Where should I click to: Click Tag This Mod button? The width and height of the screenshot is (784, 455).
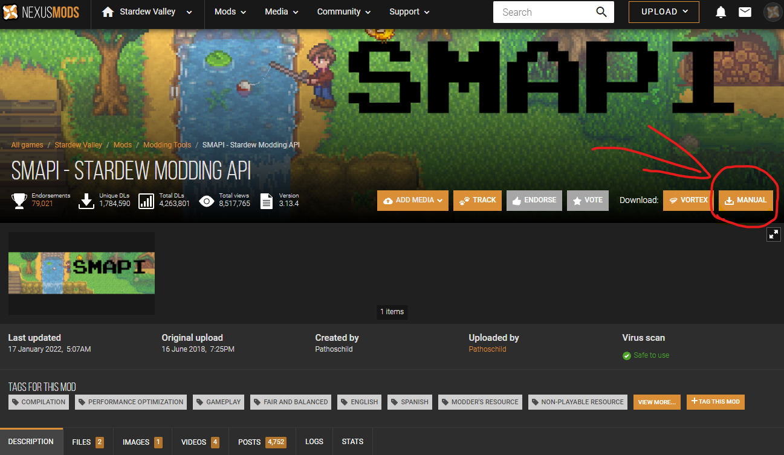pos(716,402)
